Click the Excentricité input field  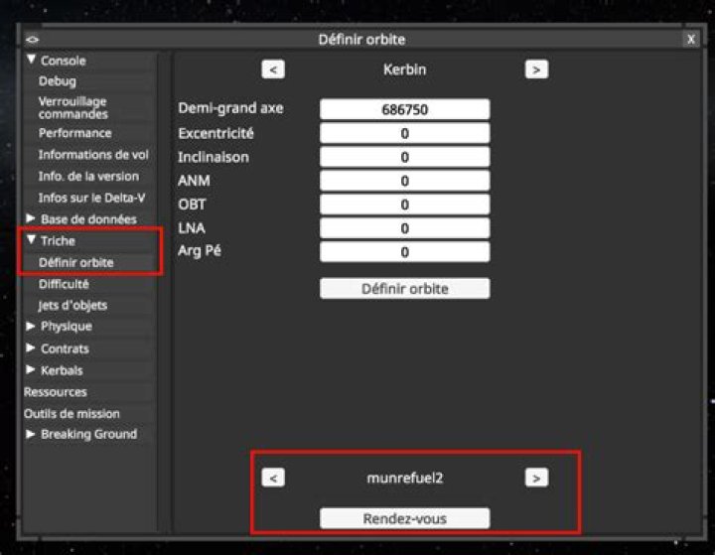[405, 133]
